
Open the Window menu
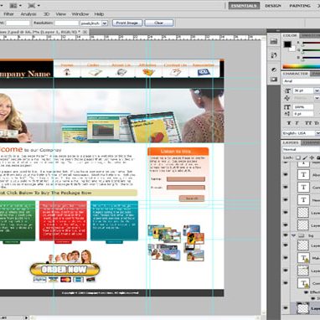point(80,14)
